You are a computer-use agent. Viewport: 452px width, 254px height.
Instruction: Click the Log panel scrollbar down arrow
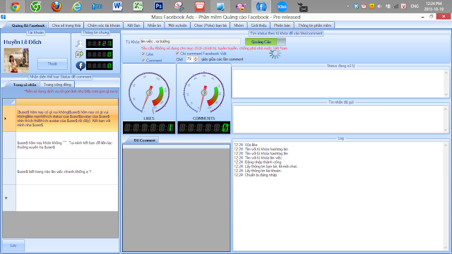coord(446,248)
